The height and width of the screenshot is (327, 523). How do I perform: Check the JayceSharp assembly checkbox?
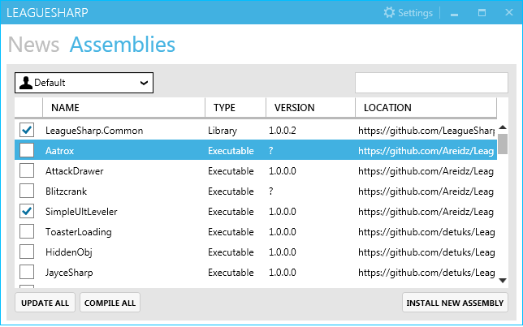tap(27, 273)
